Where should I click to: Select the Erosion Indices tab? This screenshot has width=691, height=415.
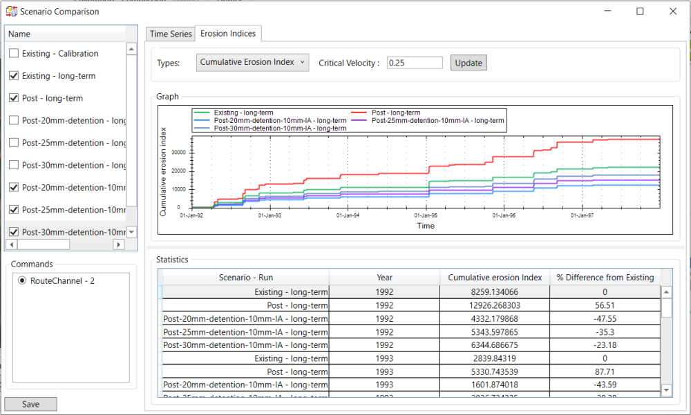[x=228, y=33]
